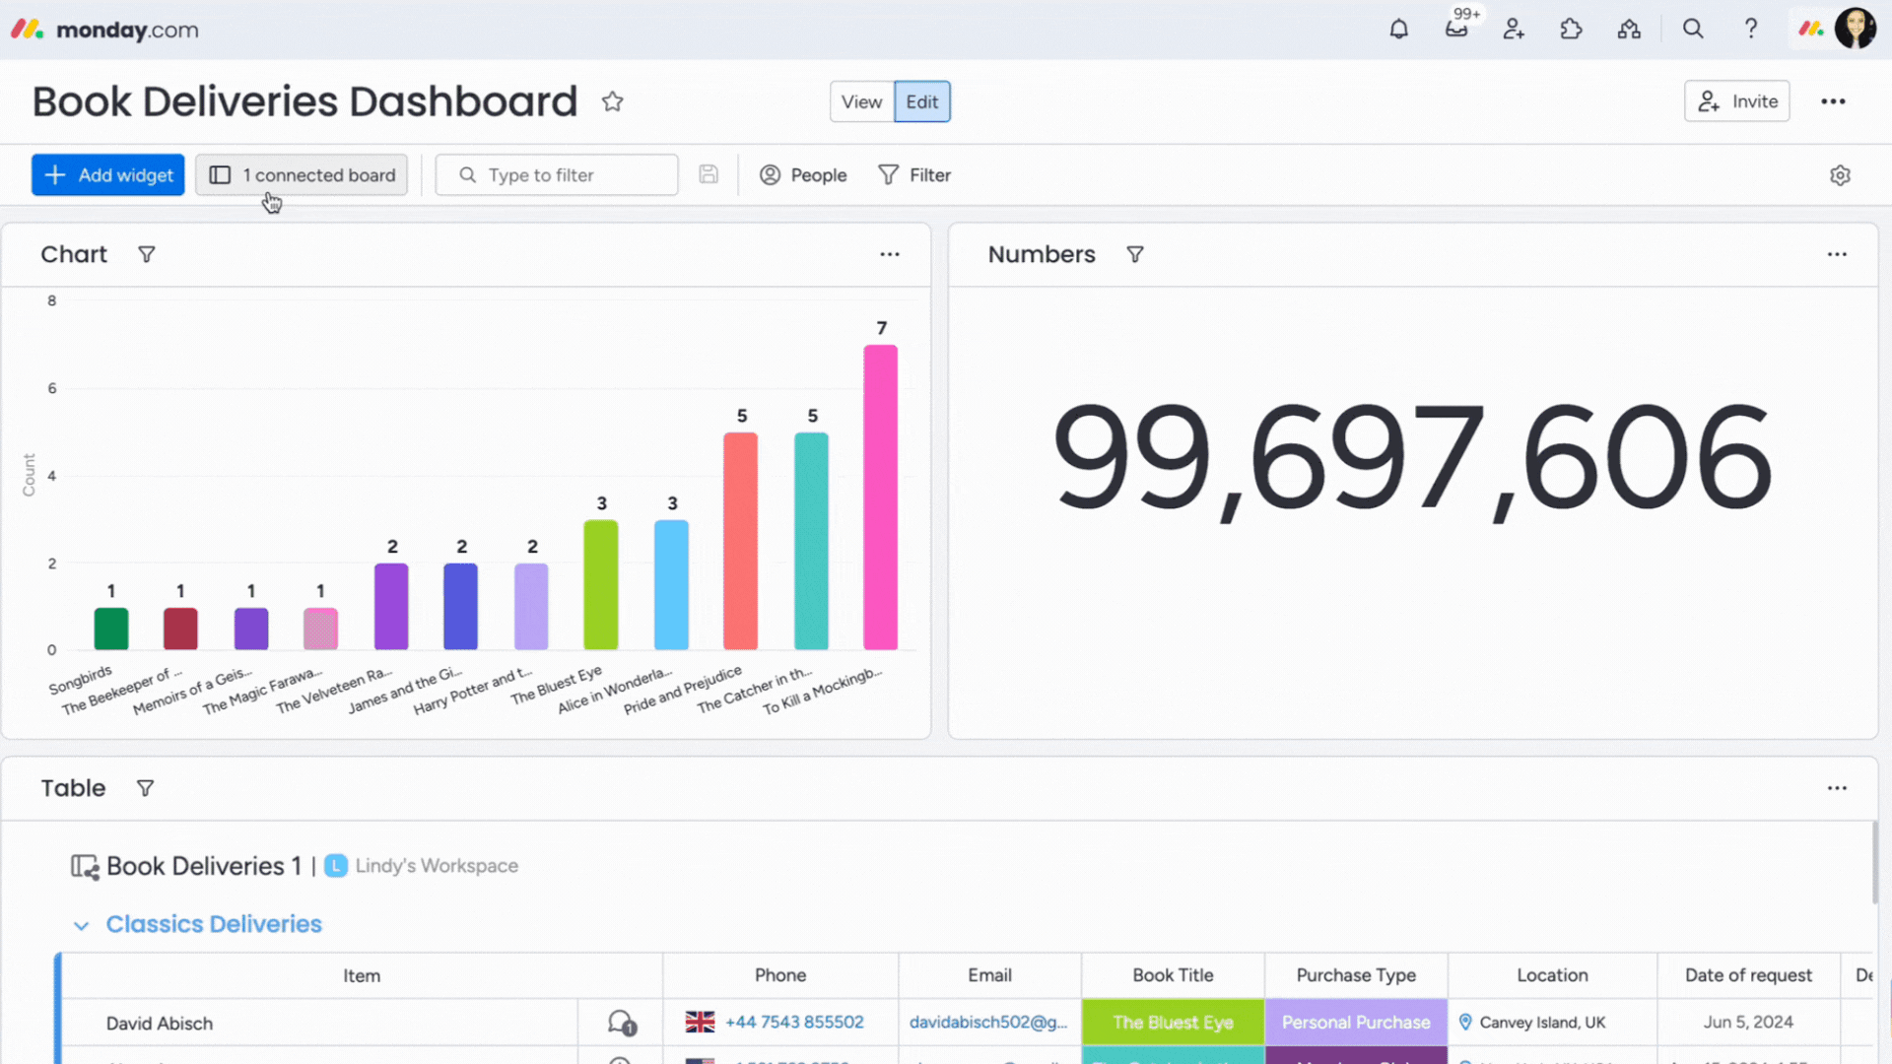Click the light blue Alice in Wonderland bar
The image size is (1892, 1064).
pyautogui.click(x=671, y=585)
